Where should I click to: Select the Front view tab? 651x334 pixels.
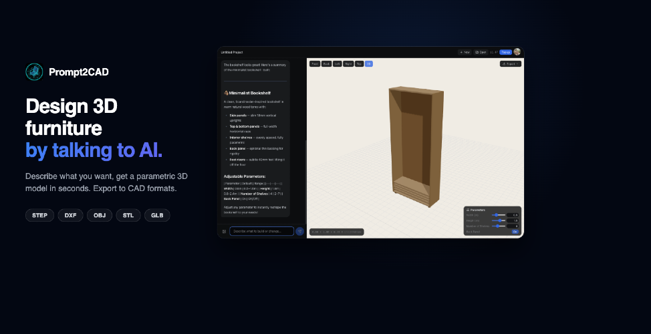315,64
